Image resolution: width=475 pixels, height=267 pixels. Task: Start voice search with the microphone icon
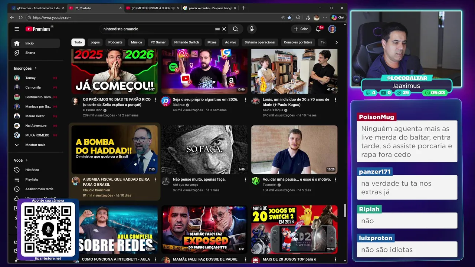pyautogui.click(x=252, y=29)
